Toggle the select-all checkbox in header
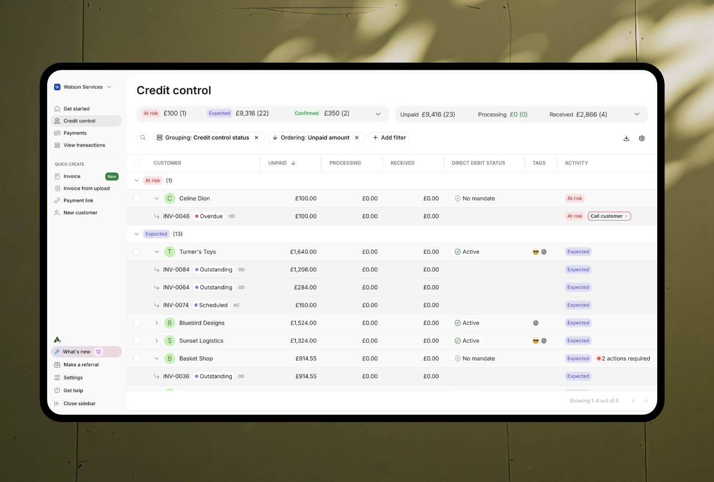The width and height of the screenshot is (714, 482). point(137,163)
